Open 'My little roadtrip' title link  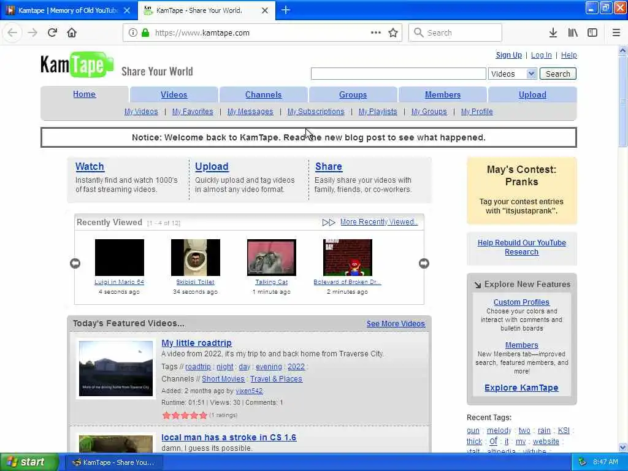click(197, 343)
